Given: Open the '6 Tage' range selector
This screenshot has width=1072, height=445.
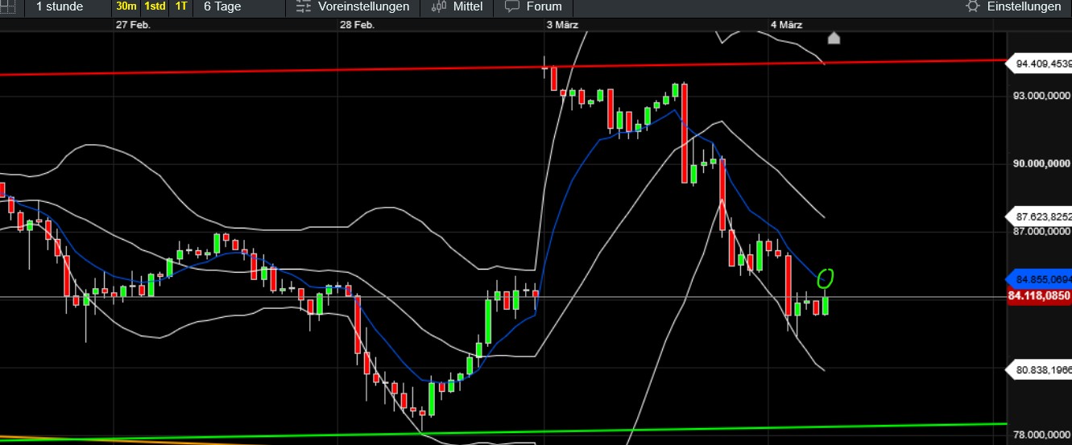Looking at the screenshot, I should click(x=222, y=6).
